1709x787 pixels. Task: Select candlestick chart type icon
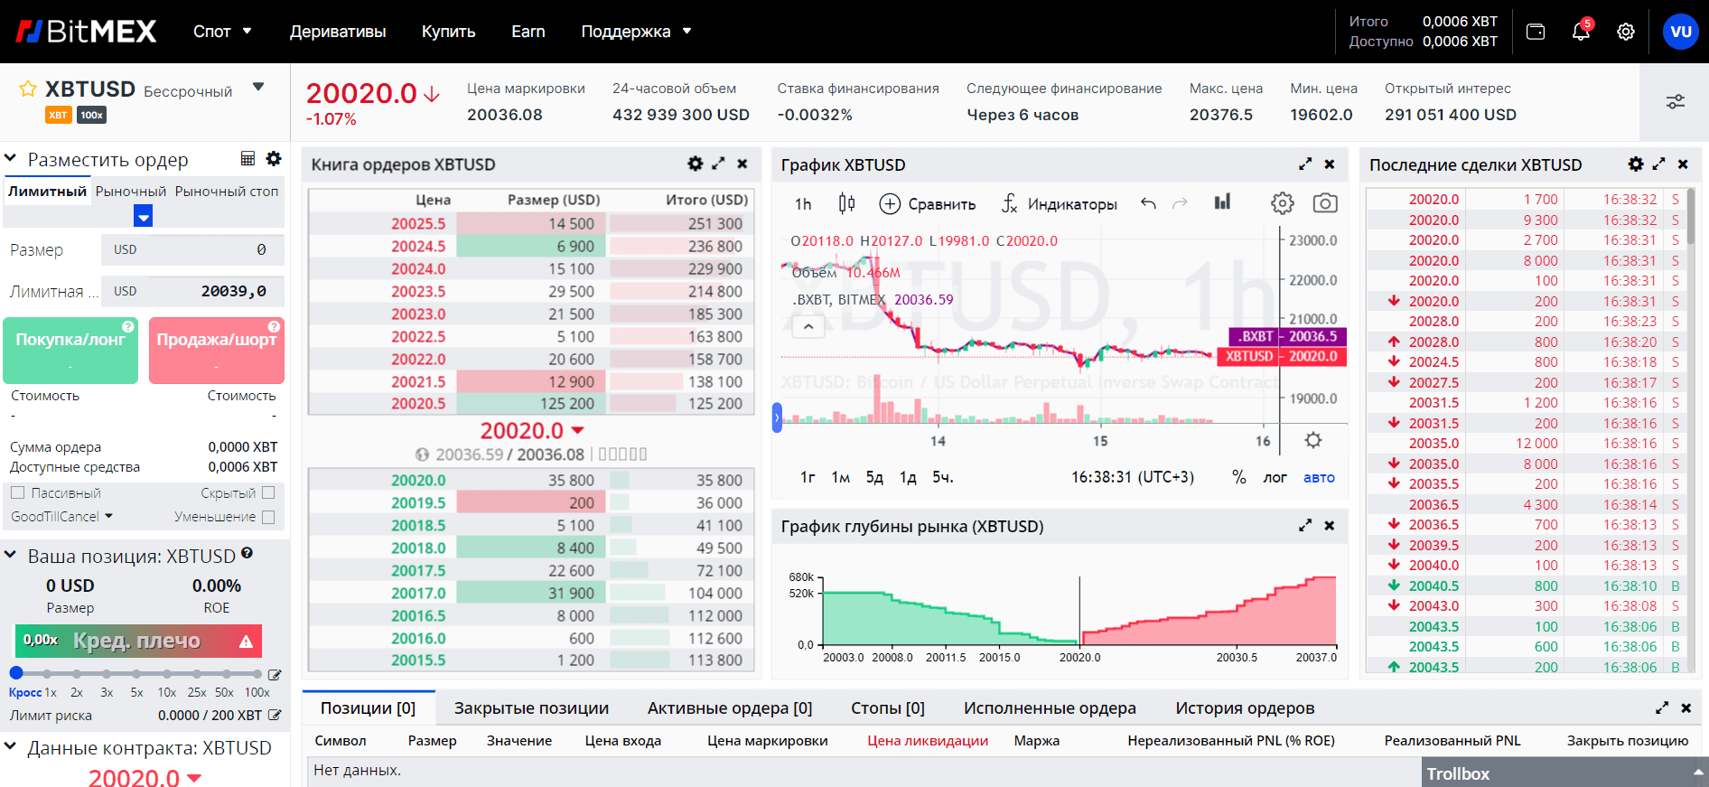point(846,203)
